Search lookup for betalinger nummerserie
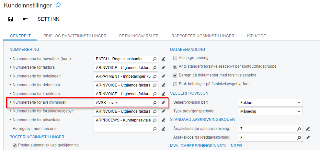 155,76
